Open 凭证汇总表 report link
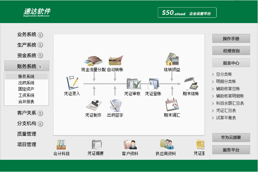Image resolution: width=258 pixels, height=172 pixels. tap(226, 110)
